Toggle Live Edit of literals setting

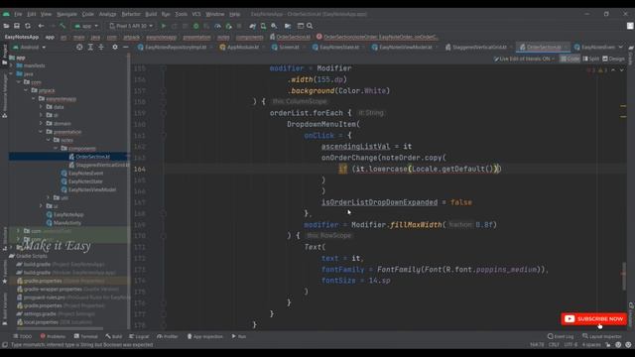pyautogui.click(x=525, y=59)
